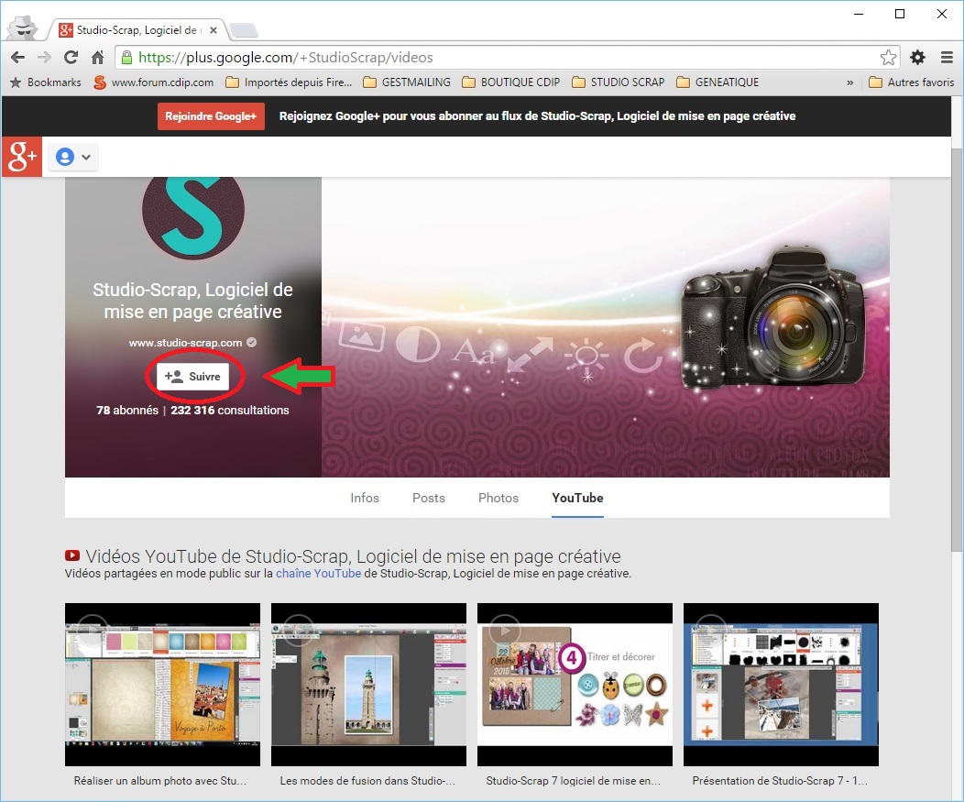Click the cover photo with camera
This screenshot has height=802, width=964.
point(605,327)
